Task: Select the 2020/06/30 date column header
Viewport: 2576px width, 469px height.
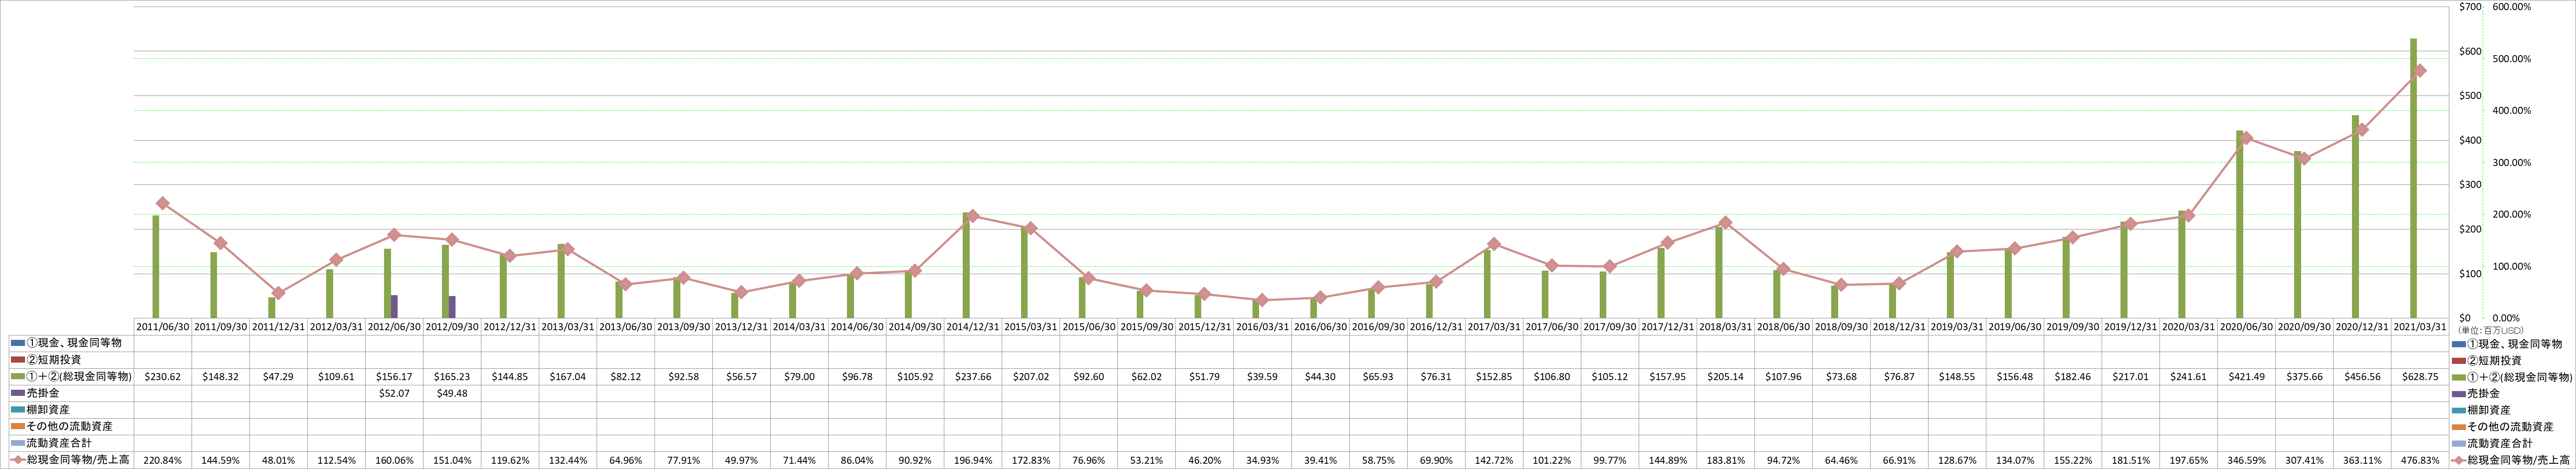Action: click(x=2246, y=326)
